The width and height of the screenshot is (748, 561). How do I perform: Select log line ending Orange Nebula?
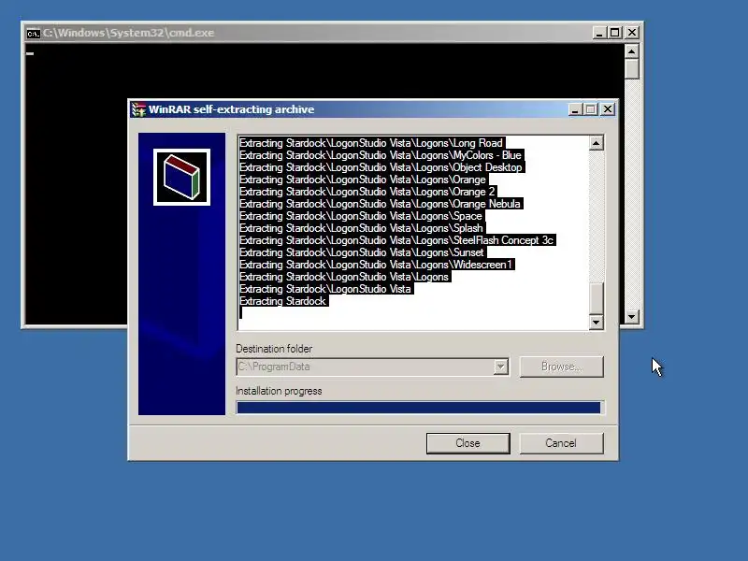pyautogui.click(x=381, y=204)
